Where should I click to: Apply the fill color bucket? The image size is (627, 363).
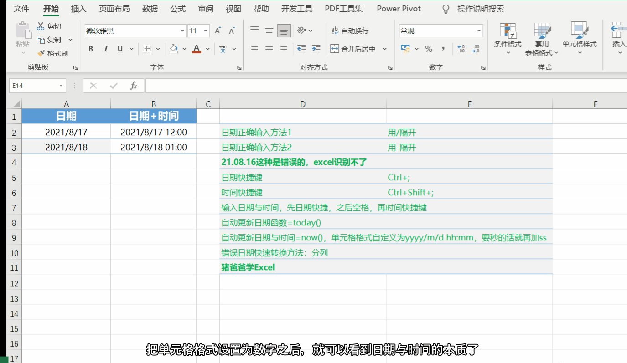click(x=173, y=49)
